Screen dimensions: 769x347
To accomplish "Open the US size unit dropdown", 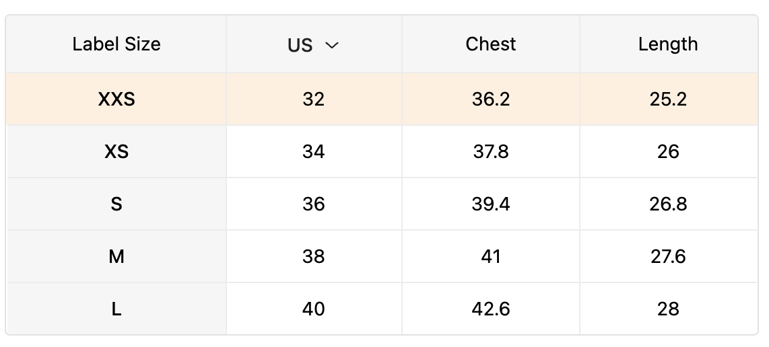I will (314, 45).
